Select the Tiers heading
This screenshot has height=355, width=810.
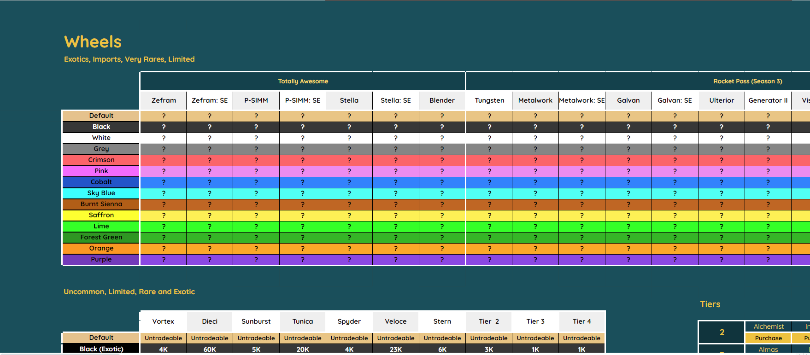pyautogui.click(x=710, y=304)
